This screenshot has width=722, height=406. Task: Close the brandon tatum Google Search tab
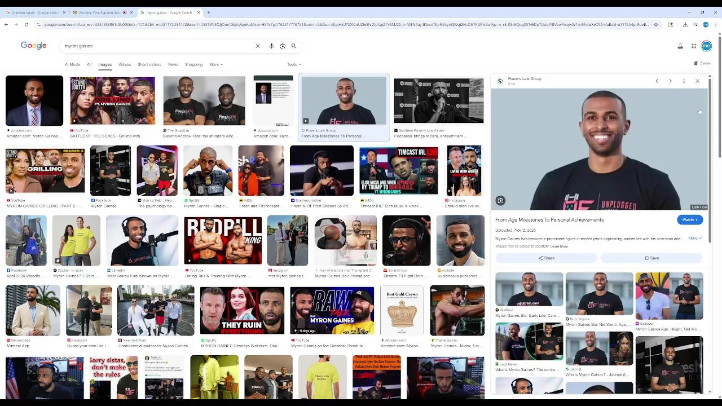[64, 12]
